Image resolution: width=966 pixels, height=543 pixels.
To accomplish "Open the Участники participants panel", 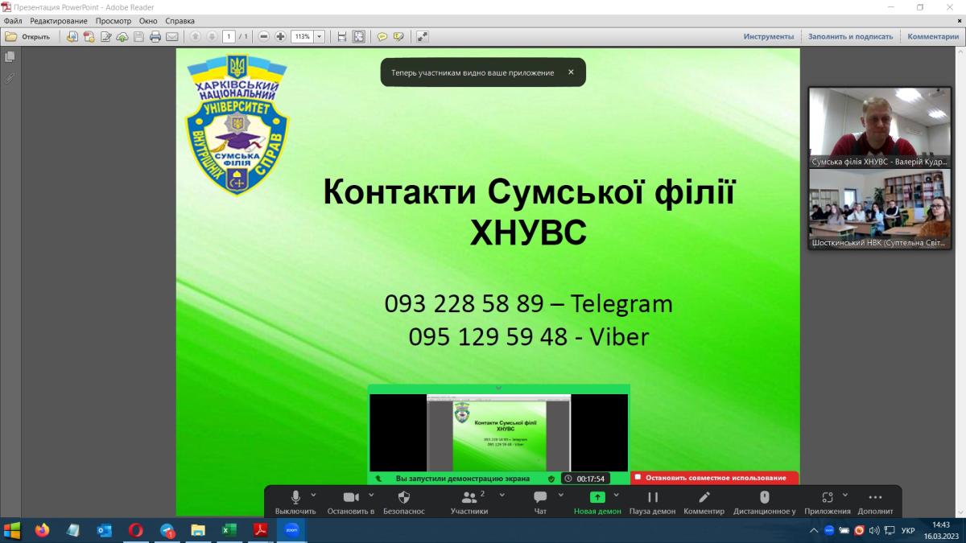I will (469, 502).
